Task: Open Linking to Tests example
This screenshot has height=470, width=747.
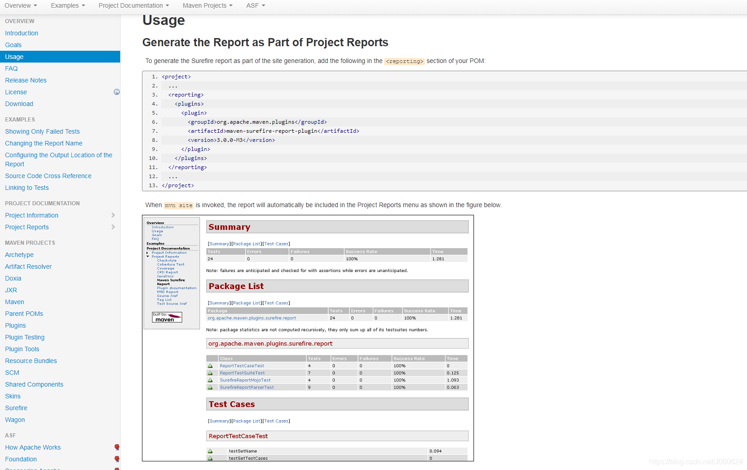Action: tap(27, 188)
